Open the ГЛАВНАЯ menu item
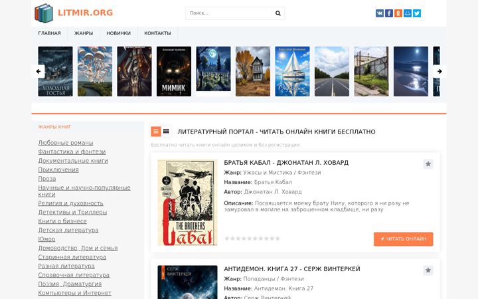The height and width of the screenshot is (299, 478). point(49,33)
